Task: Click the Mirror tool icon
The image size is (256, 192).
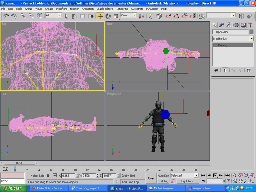Action: 241,16
